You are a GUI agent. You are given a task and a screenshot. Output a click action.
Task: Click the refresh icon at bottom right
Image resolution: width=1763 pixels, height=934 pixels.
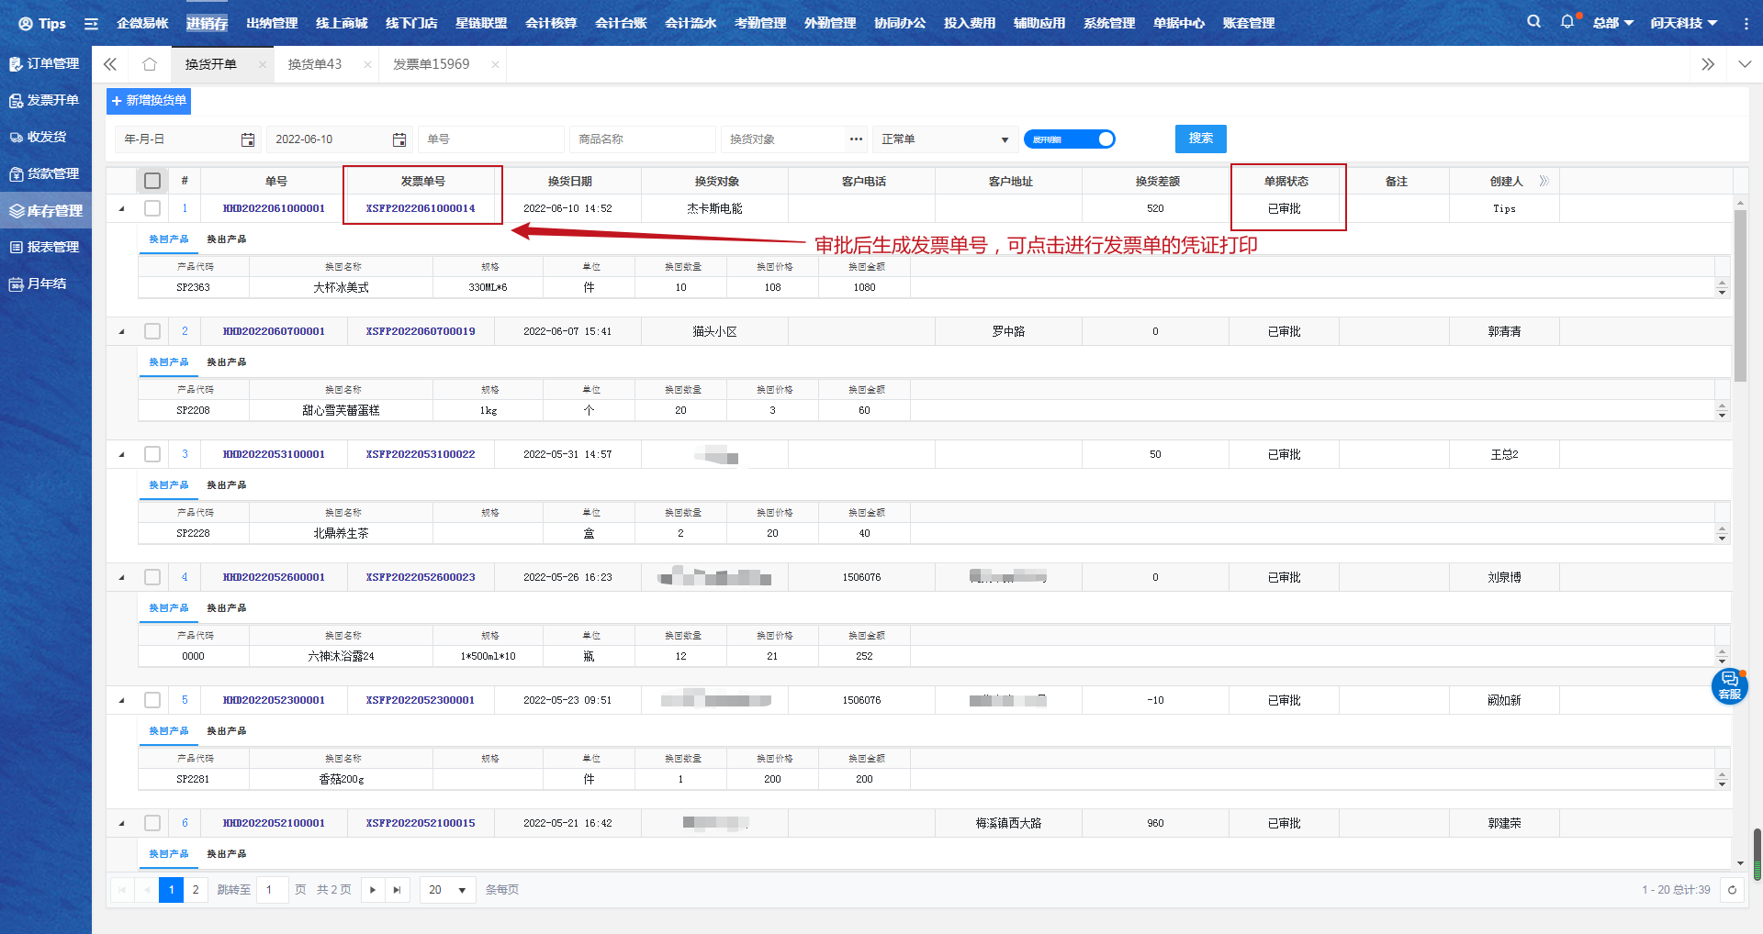pyautogui.click(x=1732, y=890)
